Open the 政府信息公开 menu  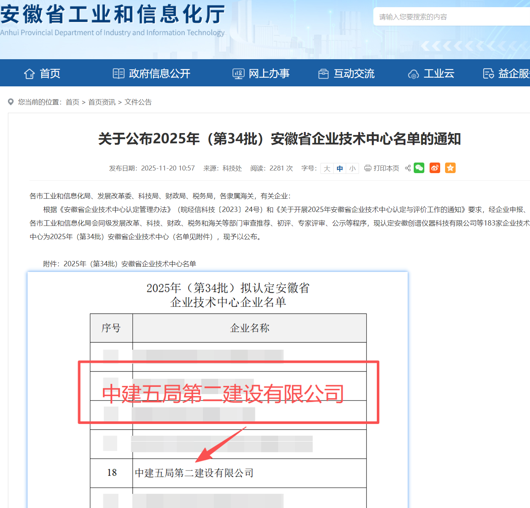click(x=160, y=73)
